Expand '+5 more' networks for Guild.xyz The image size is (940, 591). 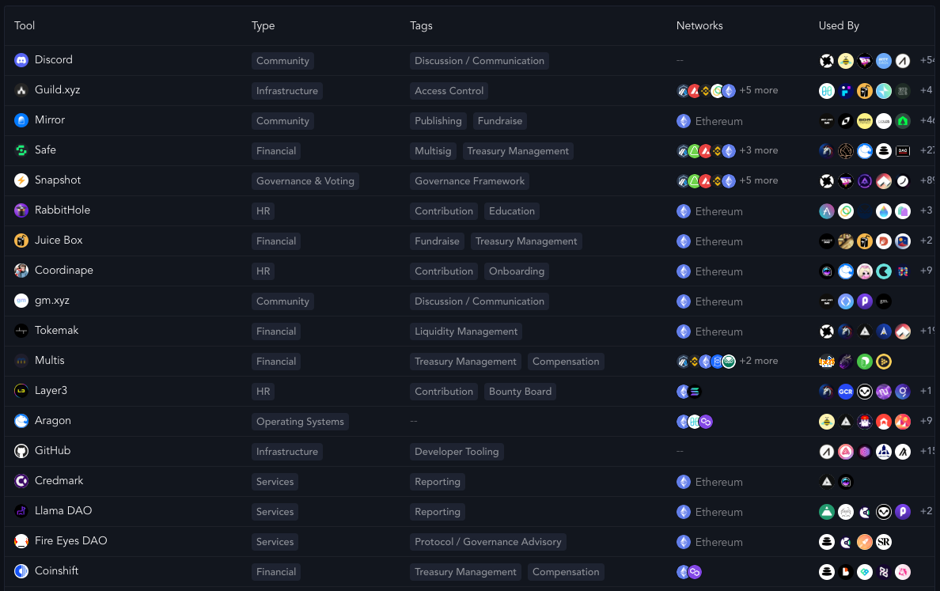(758, 90)
